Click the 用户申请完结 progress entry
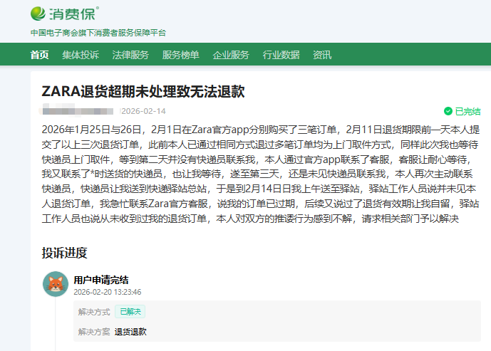Image resolution: width=491 pixels, height=351 pixels. [101, 280]
